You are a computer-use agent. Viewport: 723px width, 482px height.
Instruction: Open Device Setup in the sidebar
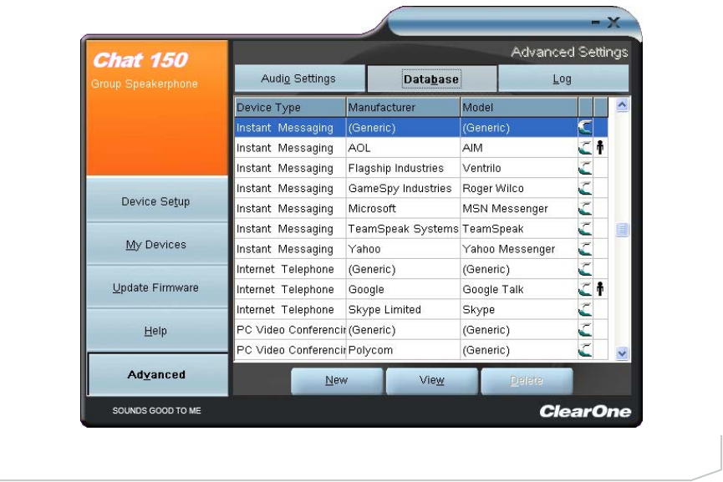tap(156, 201)
